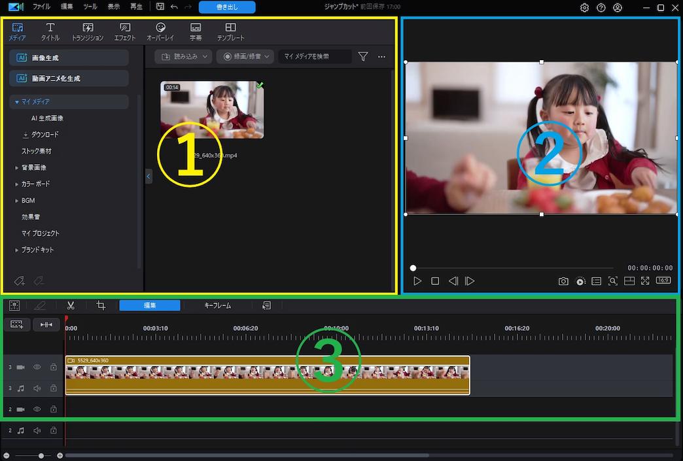
Task: Expand the BGM category in sidebar
Action: pos(16,200)
